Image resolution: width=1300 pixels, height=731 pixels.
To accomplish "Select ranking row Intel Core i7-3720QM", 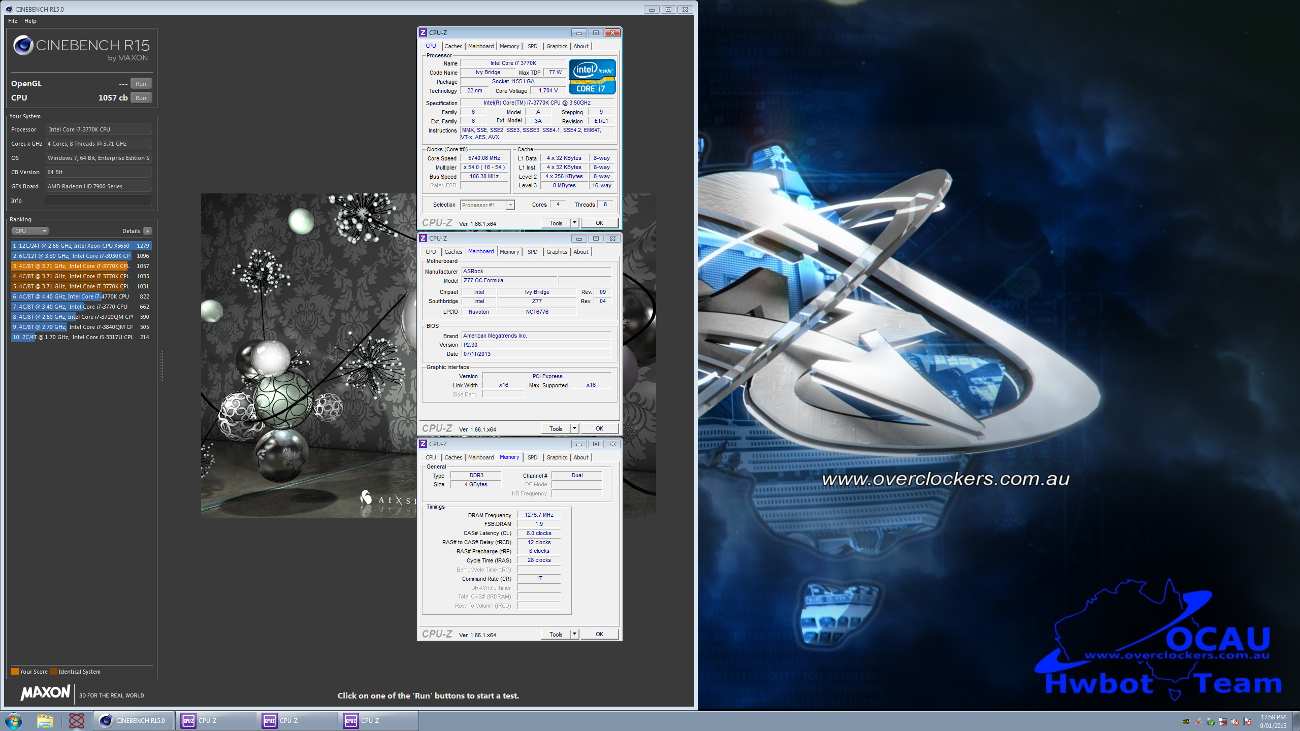I will 81,317.
